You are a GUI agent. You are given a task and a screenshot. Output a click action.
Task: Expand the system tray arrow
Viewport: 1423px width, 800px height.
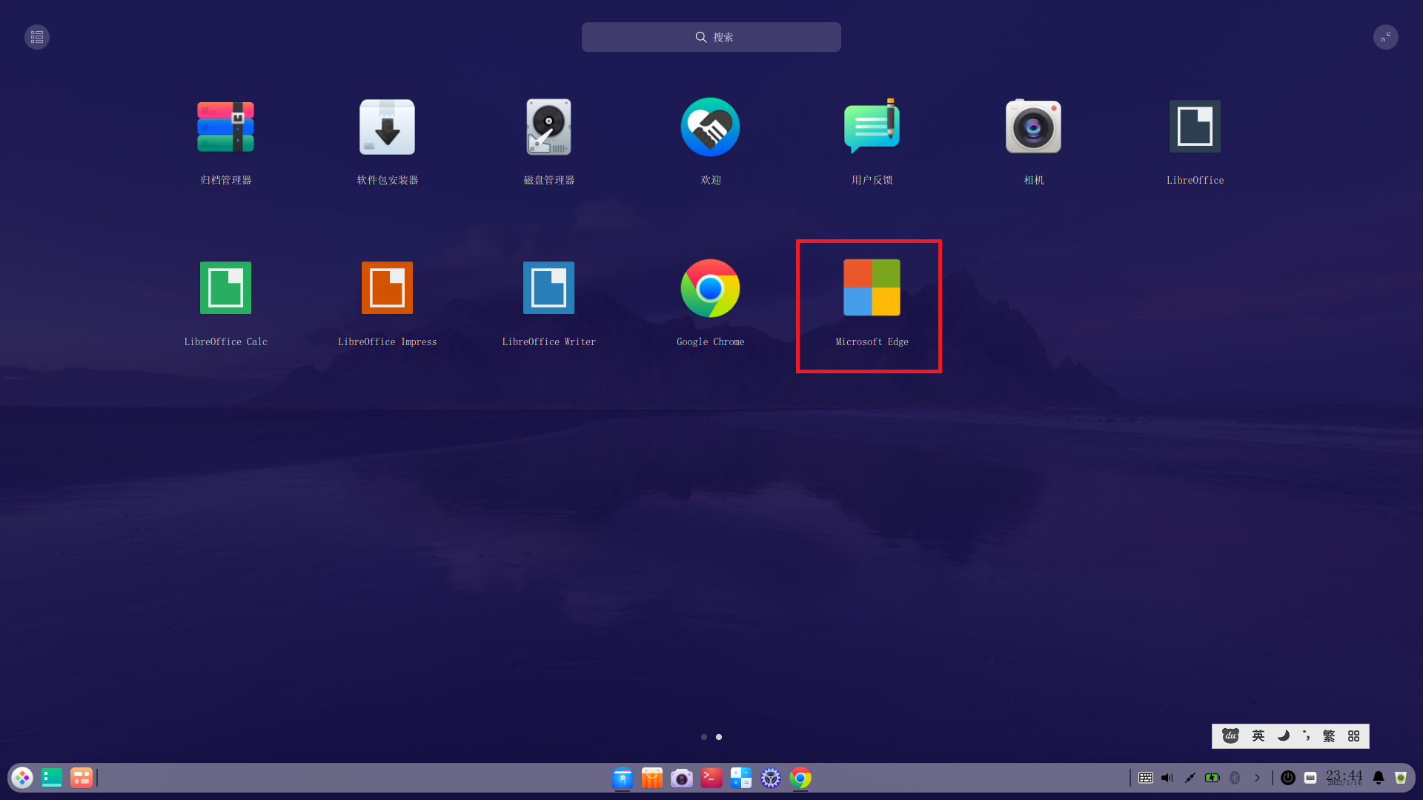[x=1257, y=778]
